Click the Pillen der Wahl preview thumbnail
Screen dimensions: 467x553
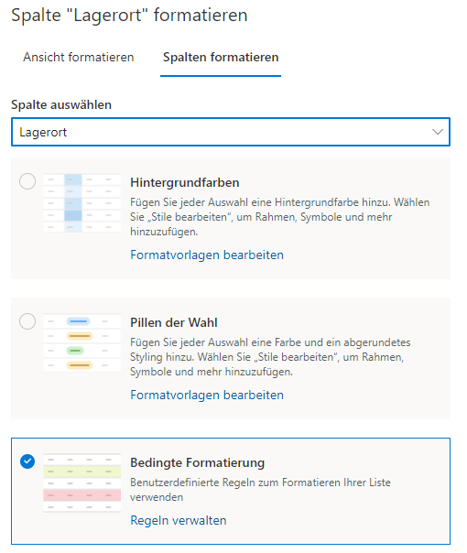[81, 342]
